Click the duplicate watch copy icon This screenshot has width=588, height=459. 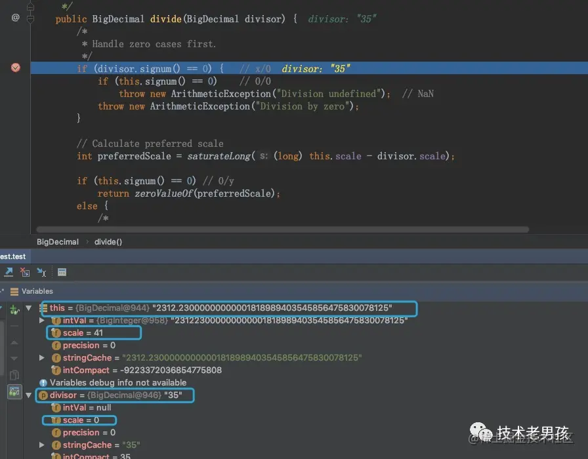coord(14,375)
